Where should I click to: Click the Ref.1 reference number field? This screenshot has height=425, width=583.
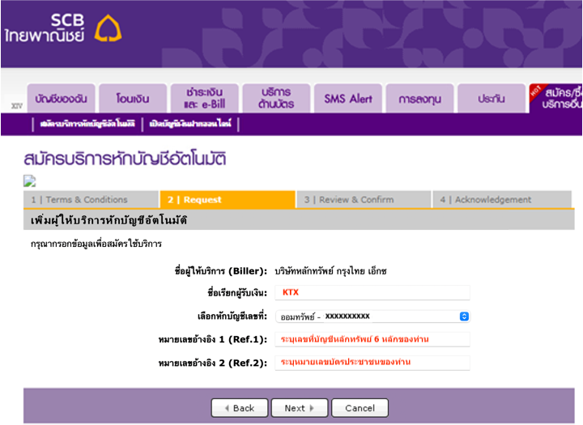coord(372,339)
